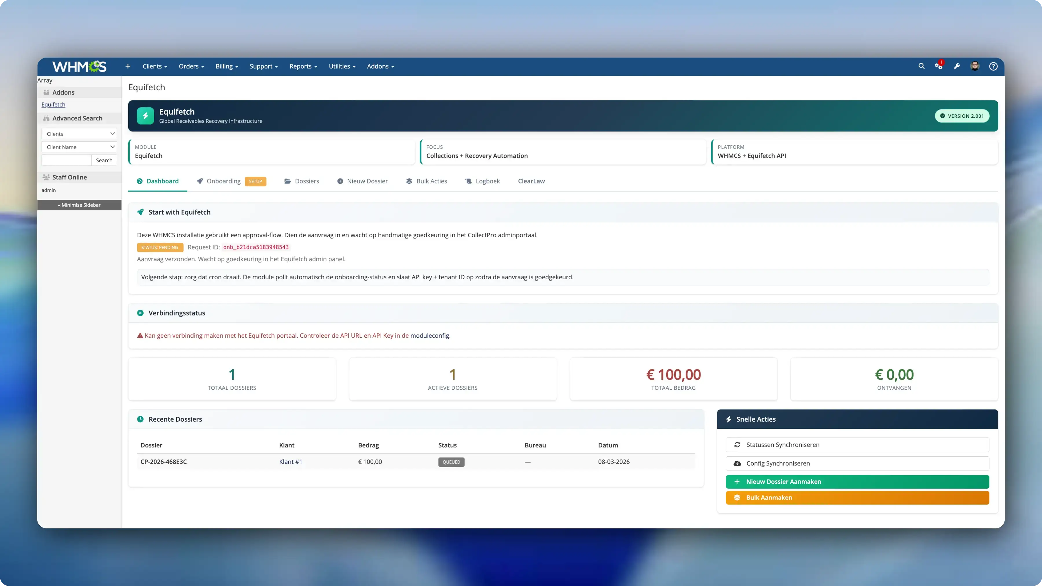Click the WHMCS logo
Image resolution: width=1042 pixels, height=586 pixels.
(79, 66)
